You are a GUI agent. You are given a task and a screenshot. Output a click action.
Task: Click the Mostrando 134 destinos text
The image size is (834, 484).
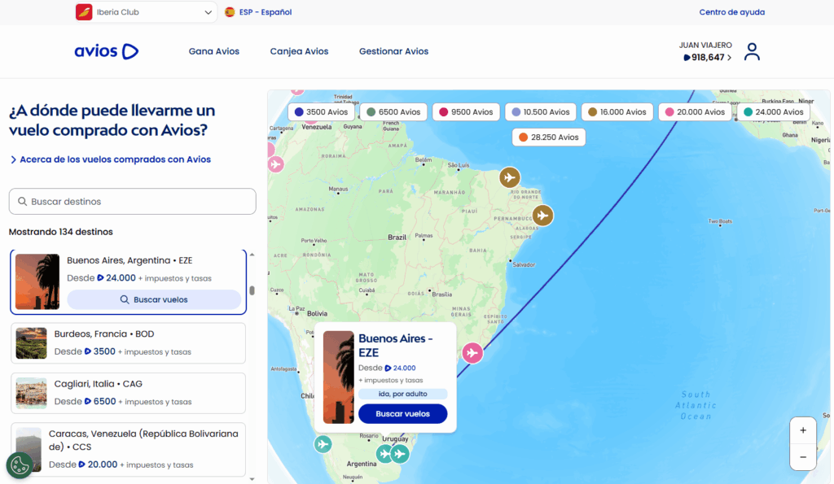pyautogui.click(x=60, y=232)
